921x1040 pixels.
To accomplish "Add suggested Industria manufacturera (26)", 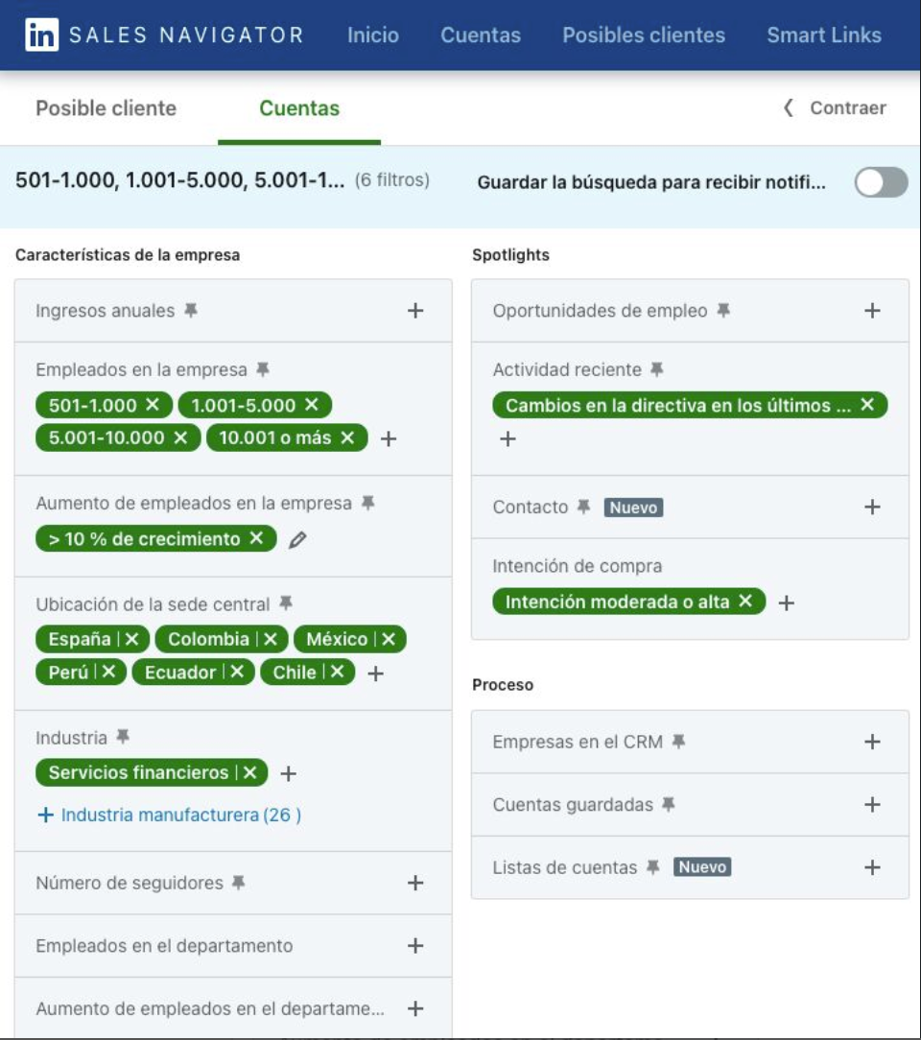I will [169, 815].
